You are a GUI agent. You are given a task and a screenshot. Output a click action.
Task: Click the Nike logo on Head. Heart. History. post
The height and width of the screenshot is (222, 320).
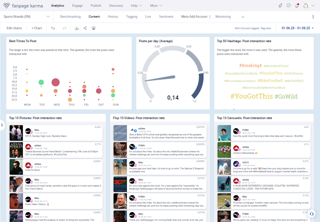29,199
